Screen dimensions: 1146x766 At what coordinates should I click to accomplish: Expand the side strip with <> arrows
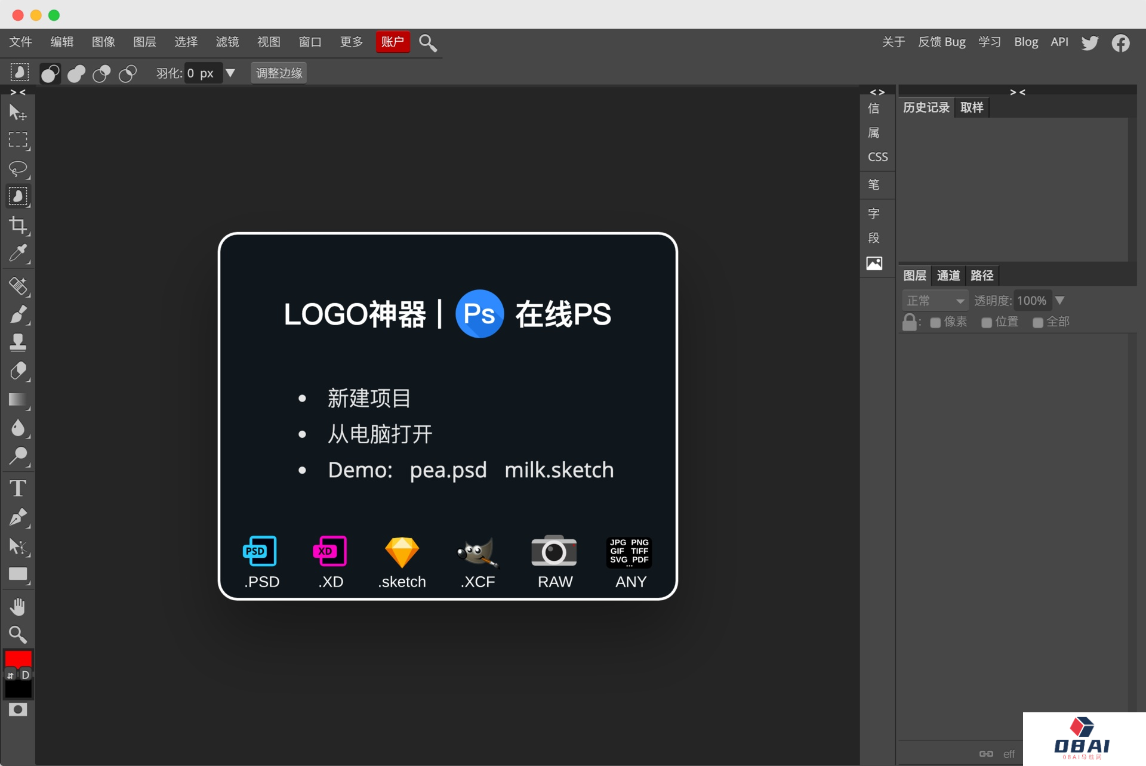(877, 92)
